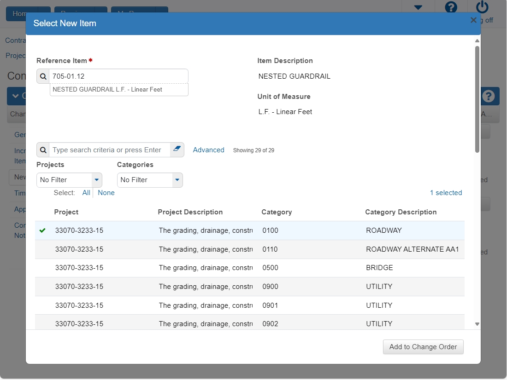Select the 0500 BRIDGE row

pos(250,268)
